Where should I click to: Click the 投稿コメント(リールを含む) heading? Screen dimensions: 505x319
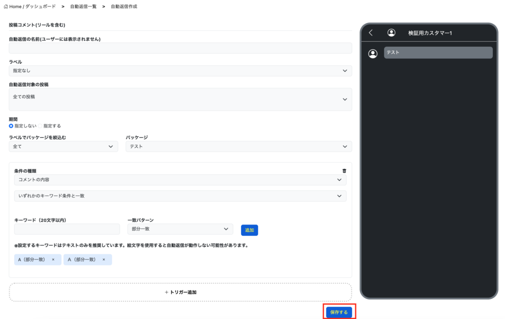(x=37, y=25)
